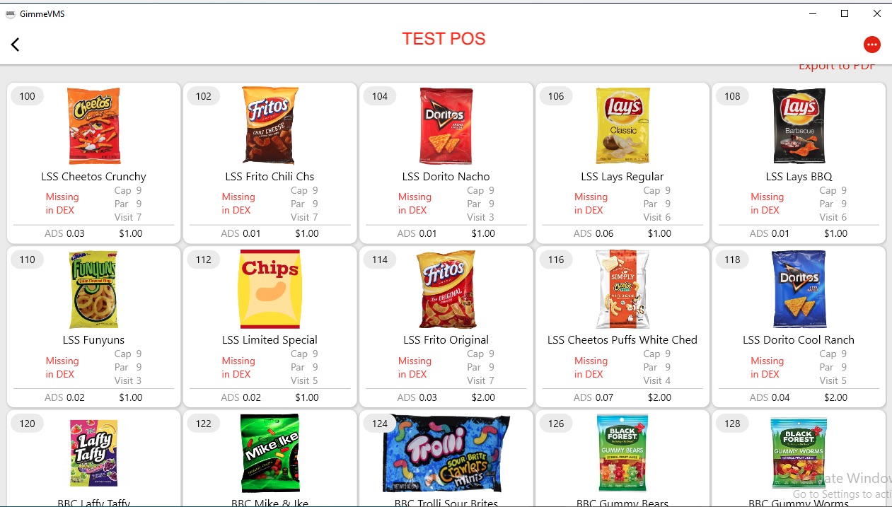The width and height of the screenshot is (892, 507).
Task: Click the Export to PDF link
Action: [x=837, y=65]
